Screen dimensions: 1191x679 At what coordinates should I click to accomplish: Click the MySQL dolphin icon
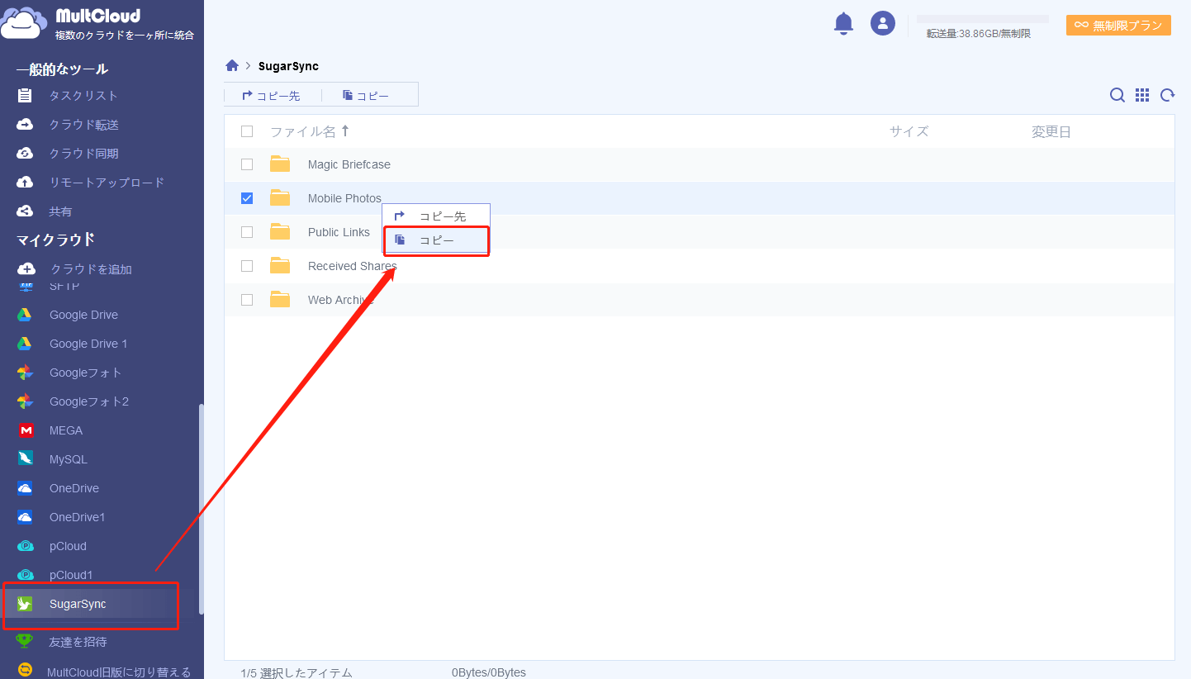26,459
